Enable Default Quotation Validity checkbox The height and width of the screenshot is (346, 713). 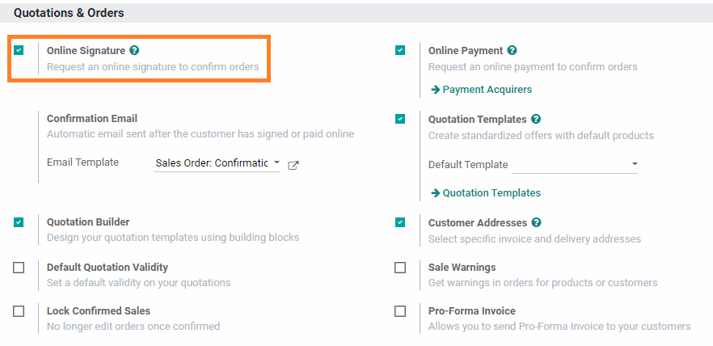pos(19,268)
